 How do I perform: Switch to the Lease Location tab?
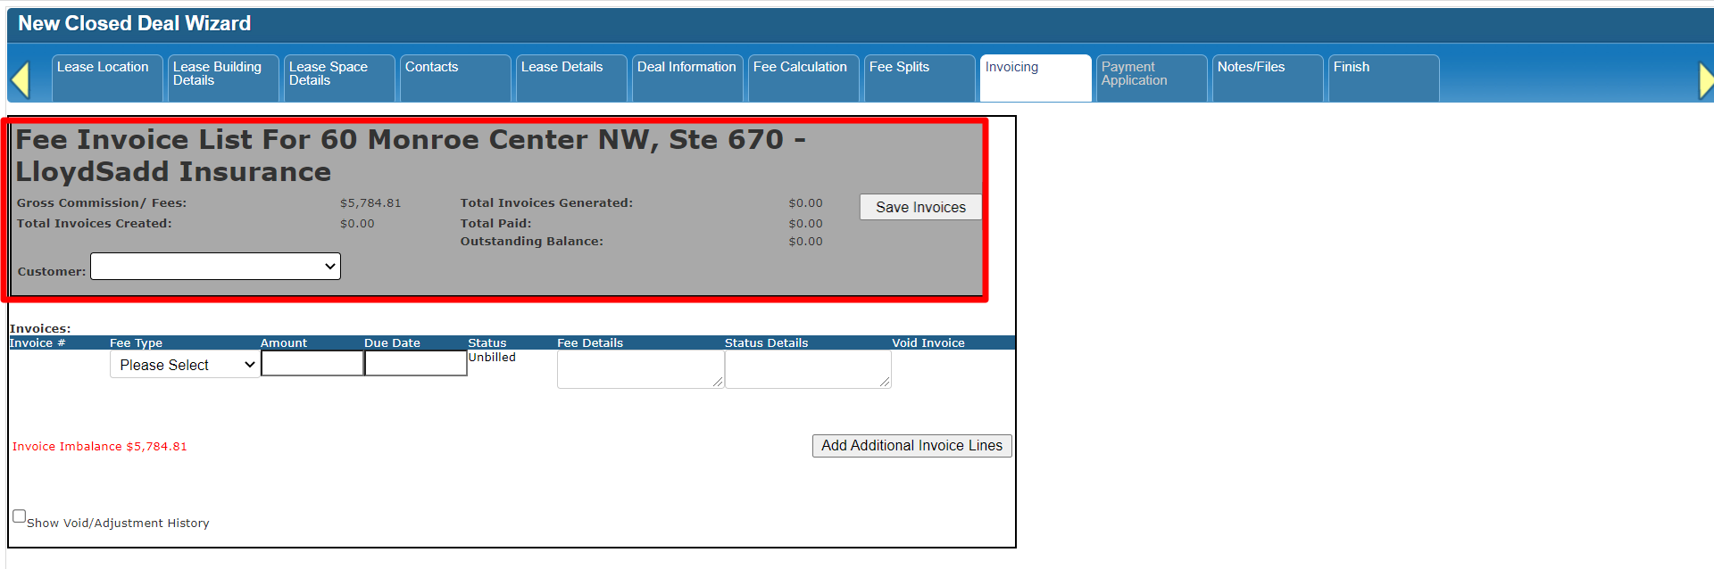tap(106, 77)
